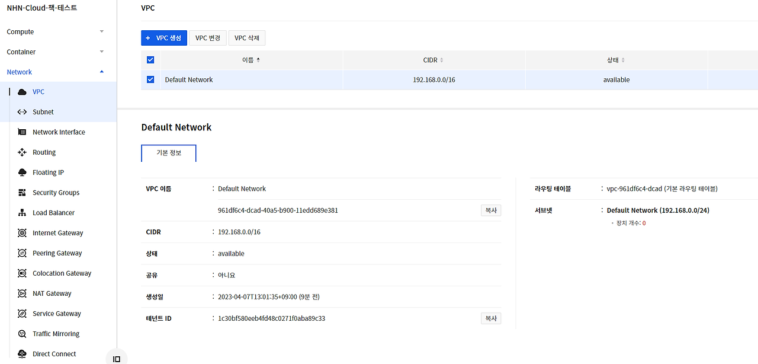Uncheck the Default Network row checkbox
The width and height of the screenshot is (758, 364).
click(x=150, y=79)
